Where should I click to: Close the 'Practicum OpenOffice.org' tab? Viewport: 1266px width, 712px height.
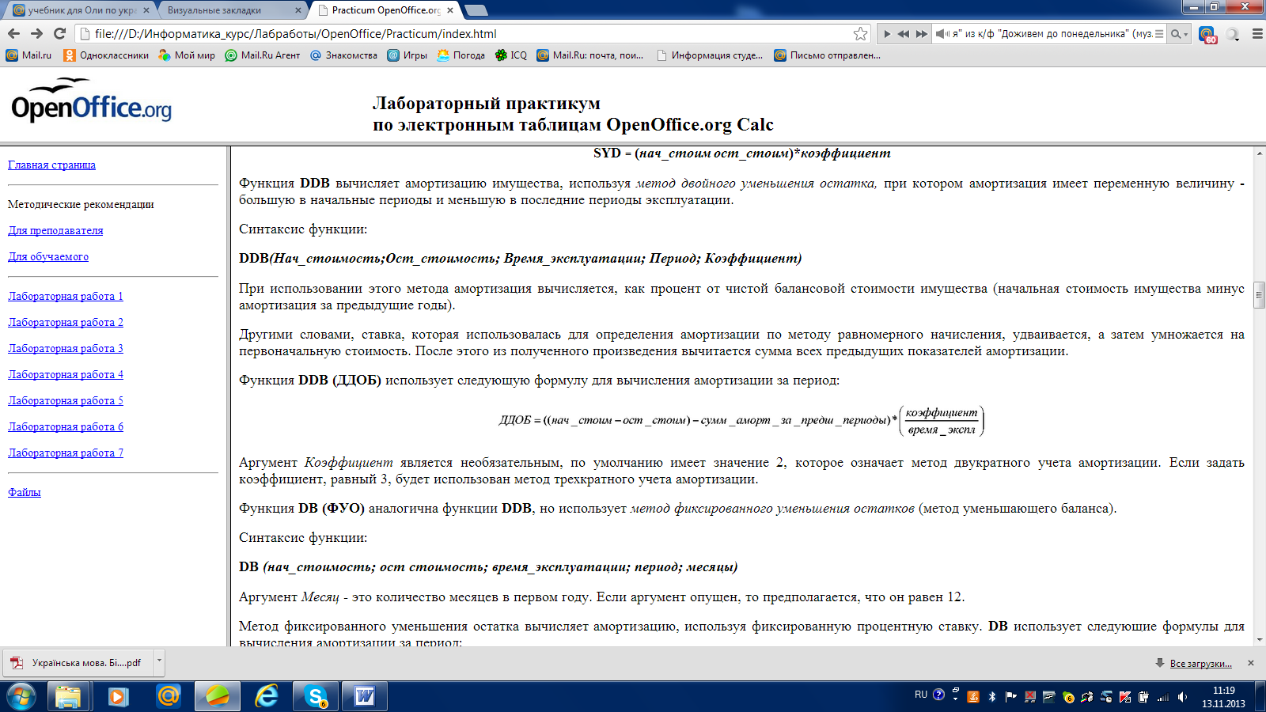(450, 10)
